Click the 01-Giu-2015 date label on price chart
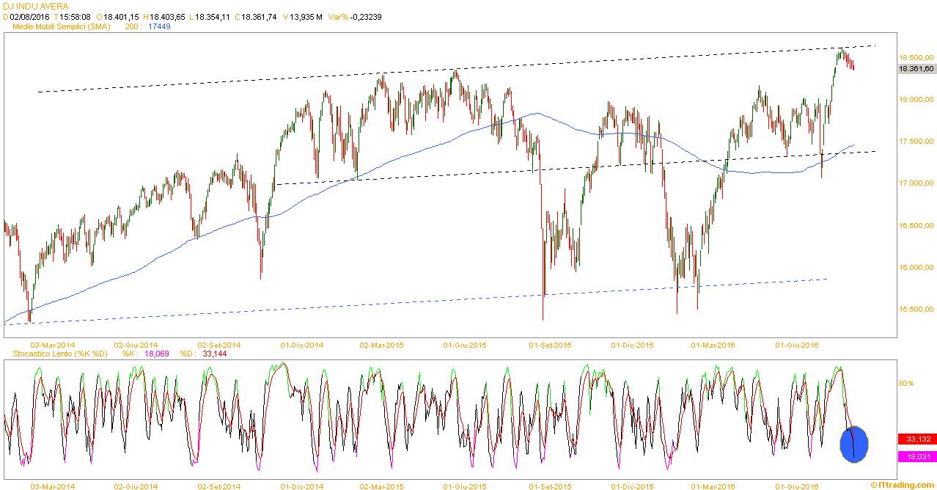937x490 pixels. [466, 345]
